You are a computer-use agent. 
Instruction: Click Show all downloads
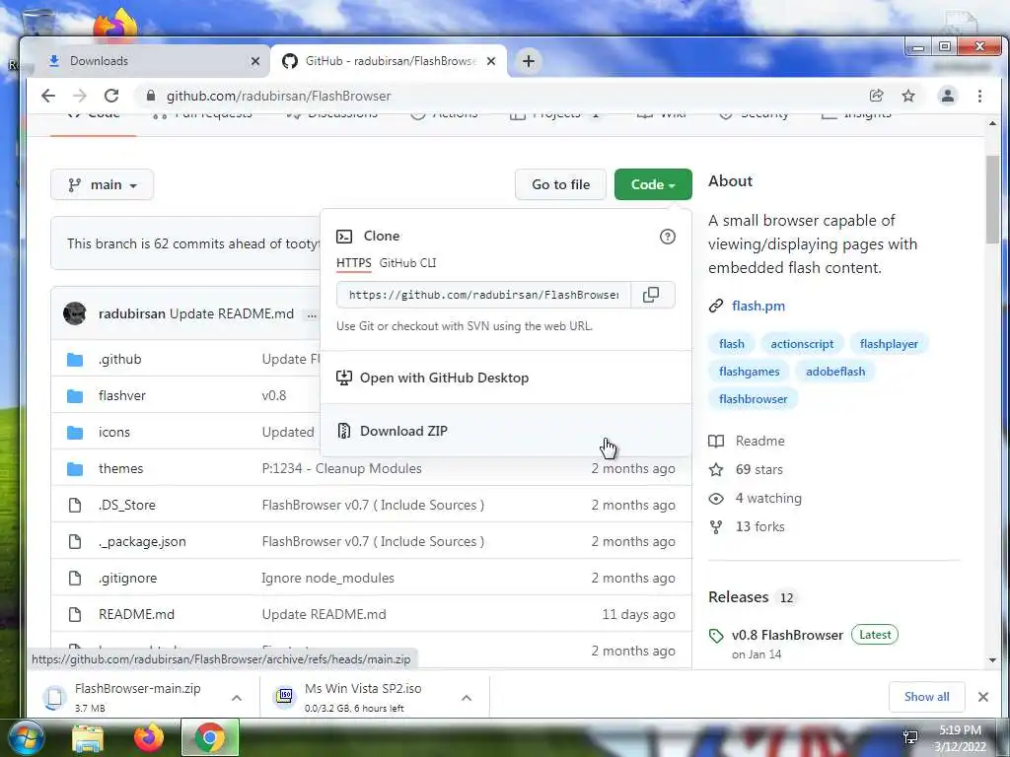(x=926, y=697)
